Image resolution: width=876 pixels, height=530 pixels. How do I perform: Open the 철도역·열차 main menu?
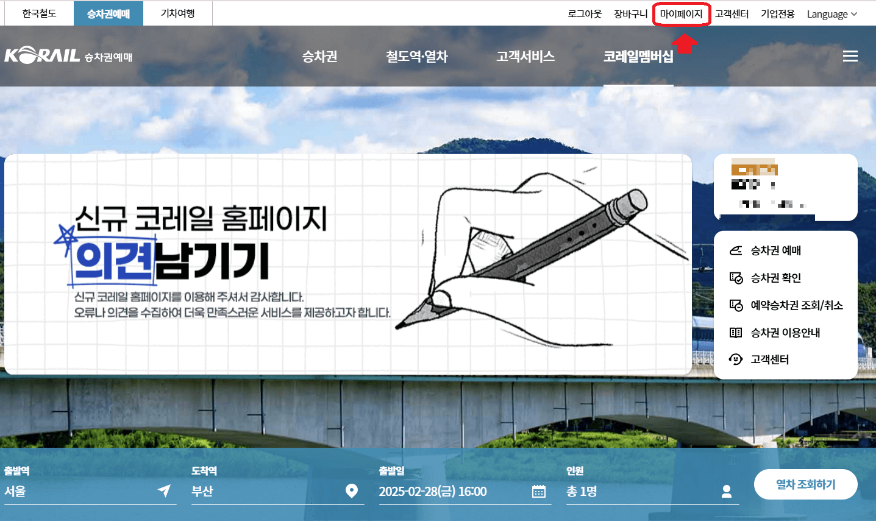(417, 56)
